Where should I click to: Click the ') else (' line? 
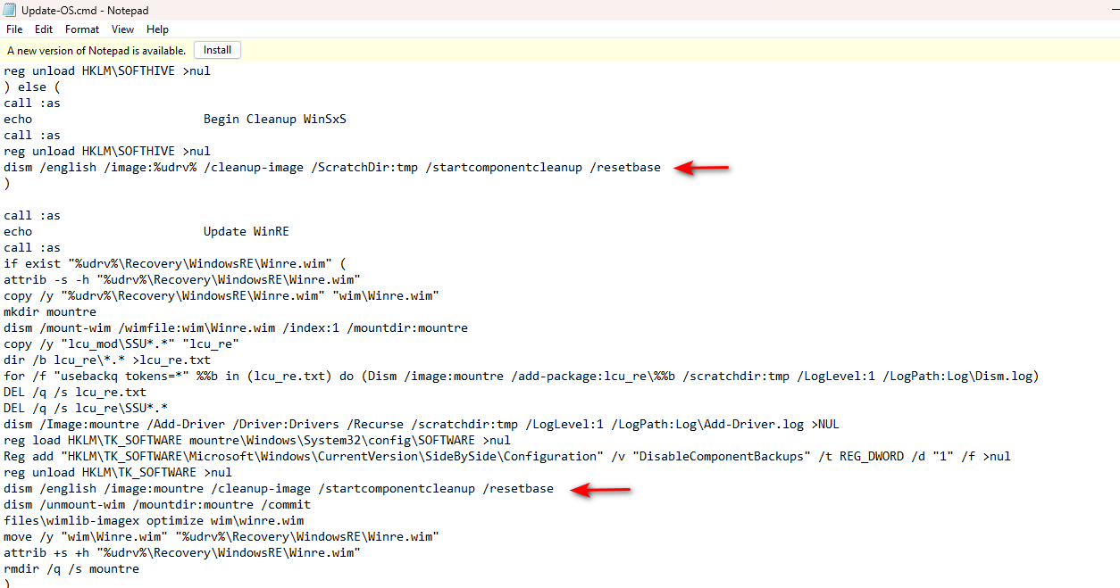32,87
